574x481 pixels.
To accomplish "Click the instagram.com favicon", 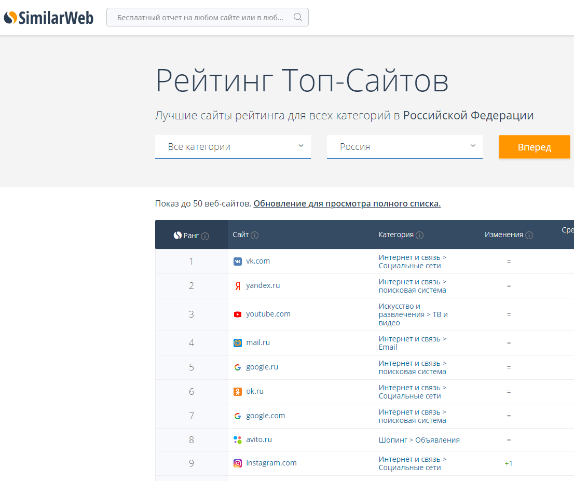I will point(238,463).
